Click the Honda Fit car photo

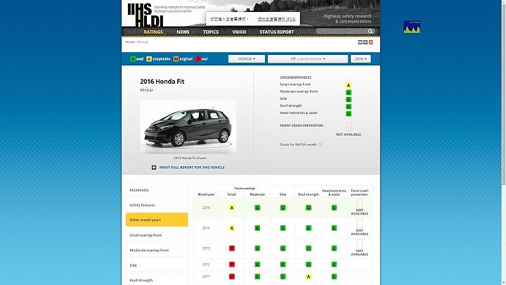tap(188, 127)
